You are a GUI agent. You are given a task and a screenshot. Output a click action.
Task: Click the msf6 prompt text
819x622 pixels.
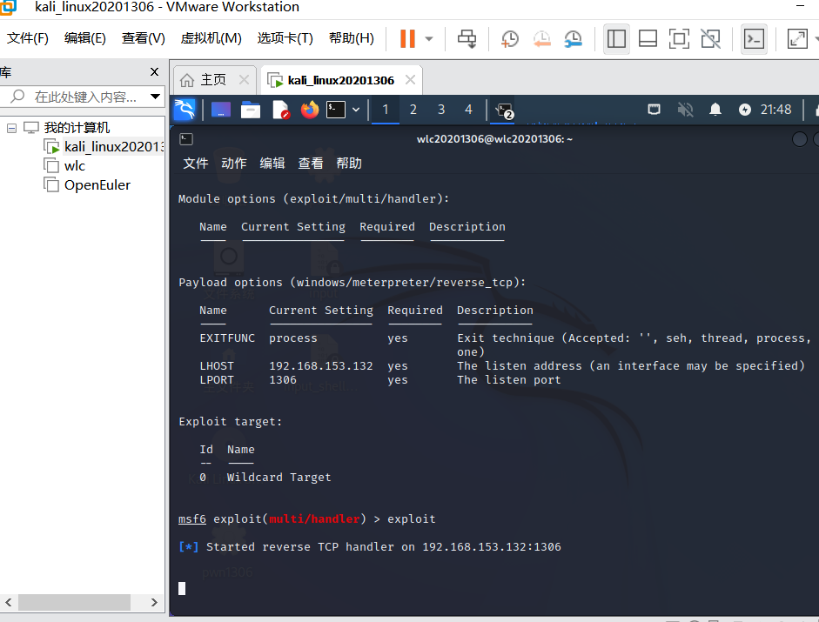tap(191, 519)
